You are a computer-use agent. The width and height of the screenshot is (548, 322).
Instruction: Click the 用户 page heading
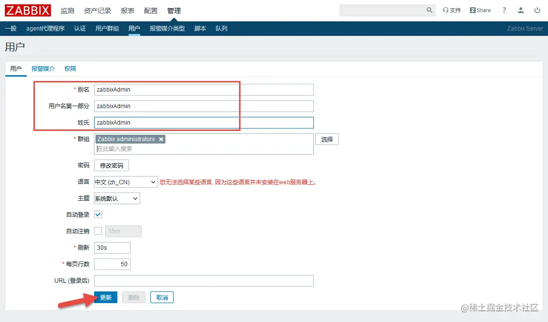coord(15,47)
